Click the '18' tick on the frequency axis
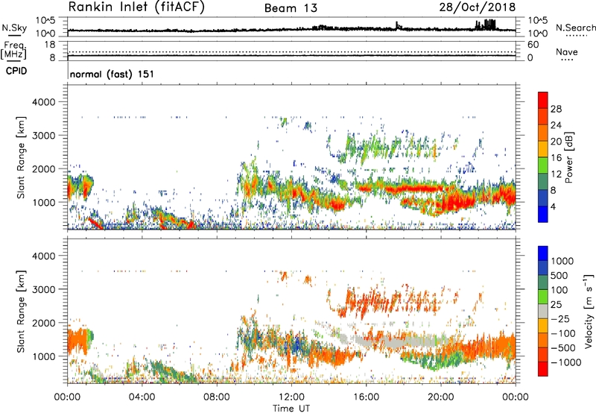The height and width of the screenshot is (413, 596). [x=50, y=45]
